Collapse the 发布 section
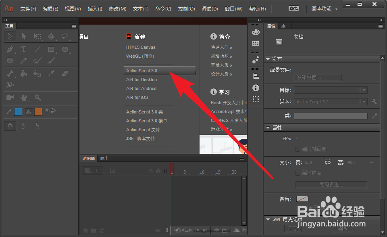Screen dimensions: 387x237 (268, 59)
